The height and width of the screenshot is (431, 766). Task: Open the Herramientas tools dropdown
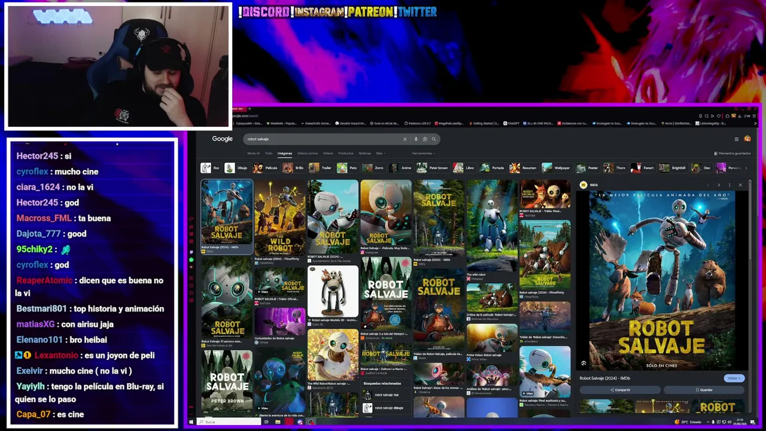point(423,153)
